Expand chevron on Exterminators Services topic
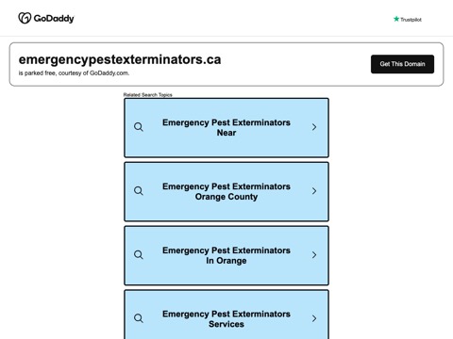453x339 pixels. coord(314,318)
